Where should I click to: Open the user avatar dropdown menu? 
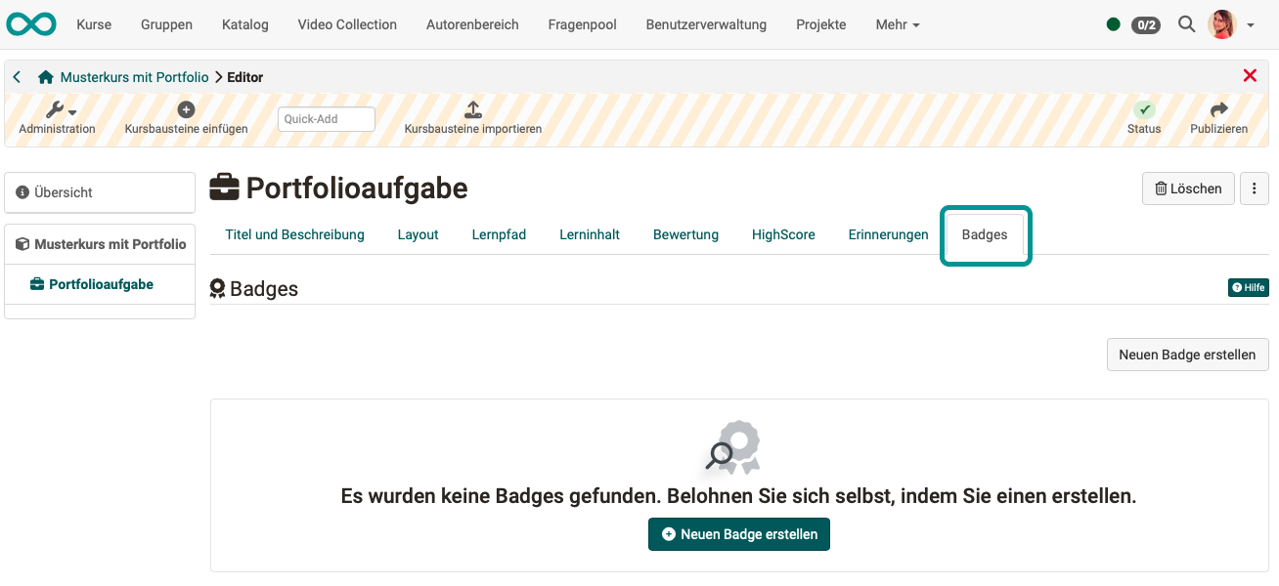(x=1221, y=23)
